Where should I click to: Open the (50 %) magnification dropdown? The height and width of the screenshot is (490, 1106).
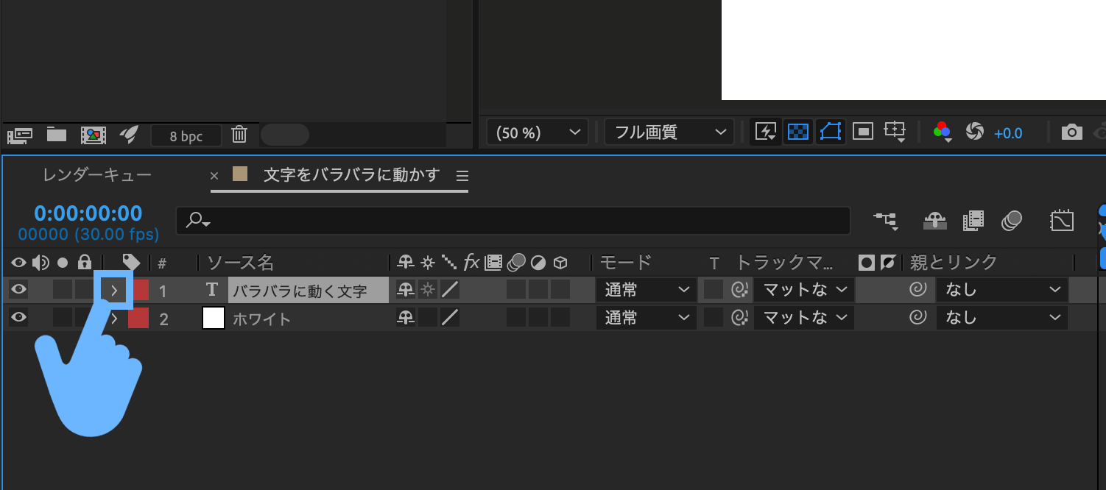pyautogui.click(x=538, y=133)
